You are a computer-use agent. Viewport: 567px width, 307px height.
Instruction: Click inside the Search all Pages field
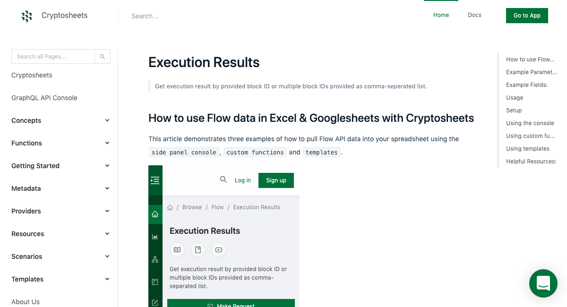pyautogui.click(x=53, y=56)
